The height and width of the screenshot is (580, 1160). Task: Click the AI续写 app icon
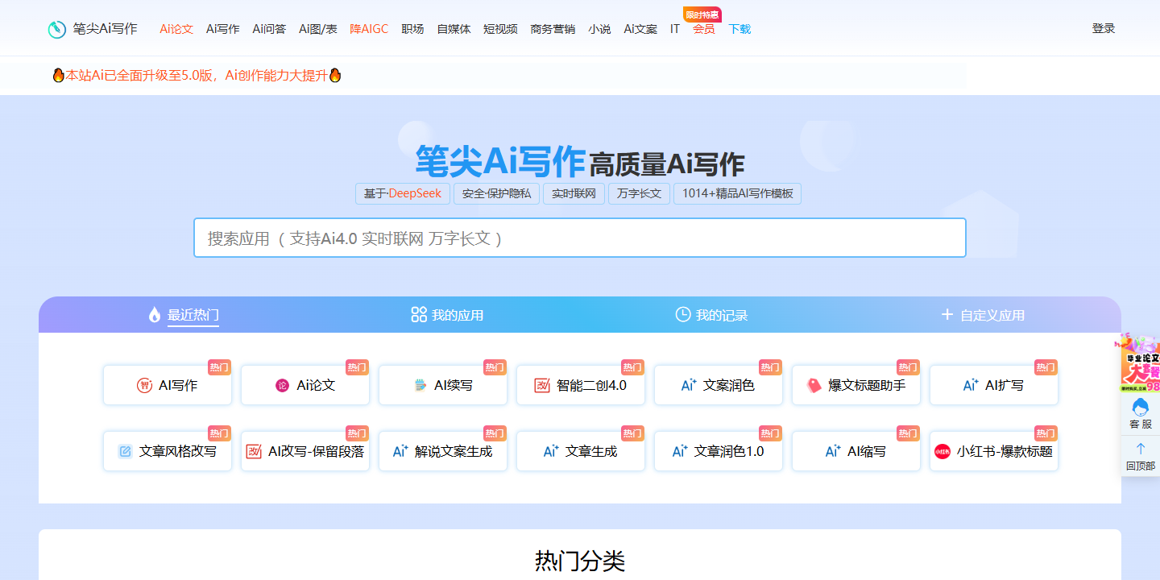point(420,386)
